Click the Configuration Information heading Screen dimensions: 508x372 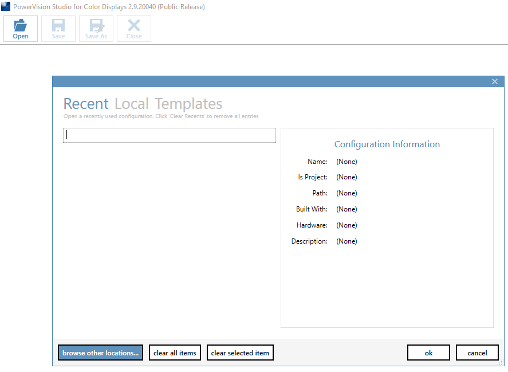[387, 144]
